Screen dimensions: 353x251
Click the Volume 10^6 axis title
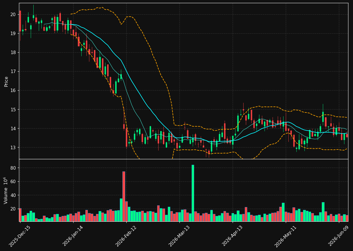point(6,190)
